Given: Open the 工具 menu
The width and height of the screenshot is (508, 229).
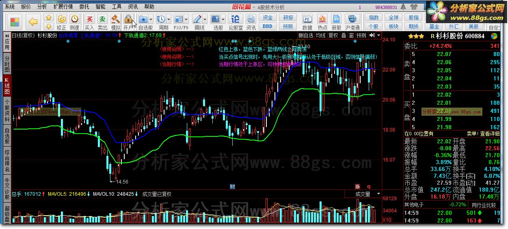Looking at the screenshot, I should pyautogui.click(x=117, y=7).
